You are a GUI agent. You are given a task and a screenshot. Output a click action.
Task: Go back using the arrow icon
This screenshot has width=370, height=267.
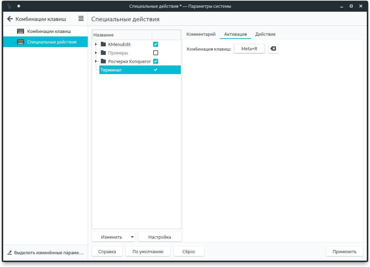click(x=10, y=19)
